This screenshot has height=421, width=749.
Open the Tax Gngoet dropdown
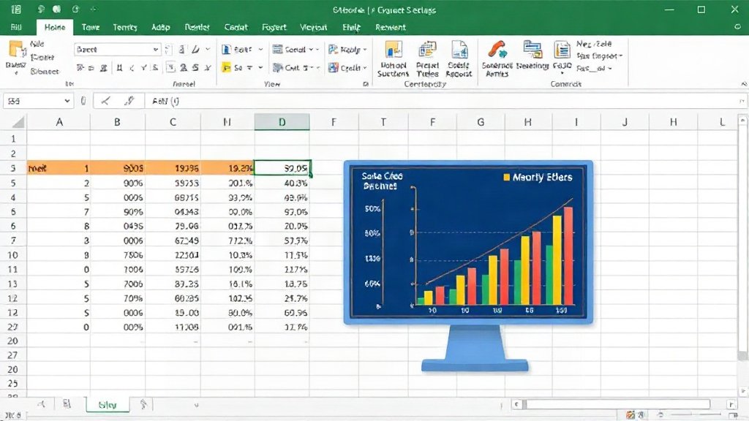tap(600, 56)
